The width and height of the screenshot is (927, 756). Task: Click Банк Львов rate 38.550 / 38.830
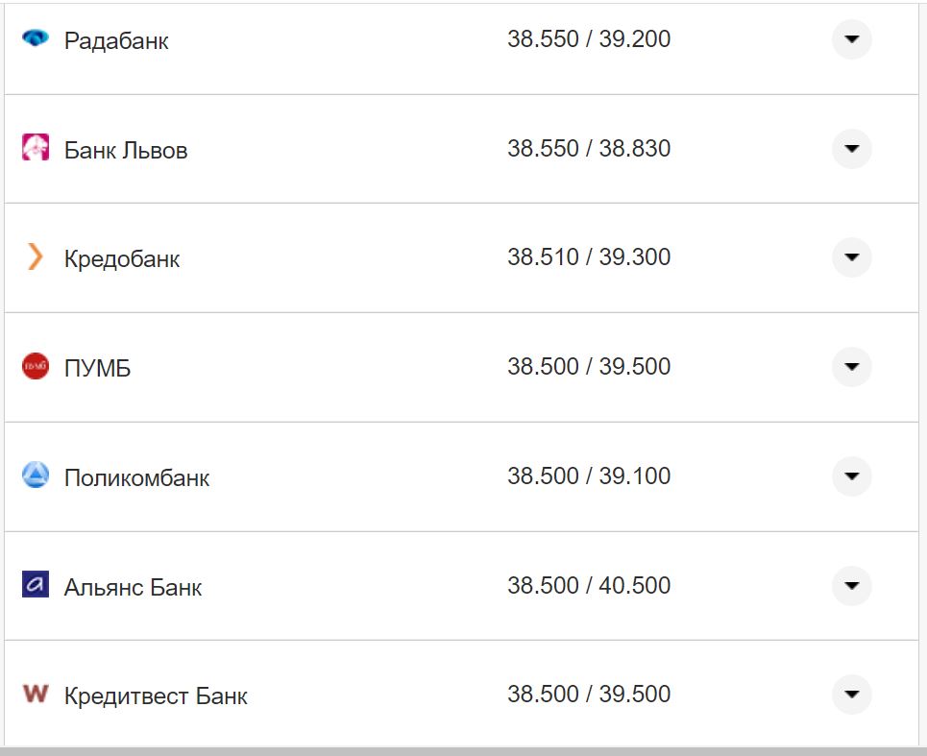tap(589, 149)
